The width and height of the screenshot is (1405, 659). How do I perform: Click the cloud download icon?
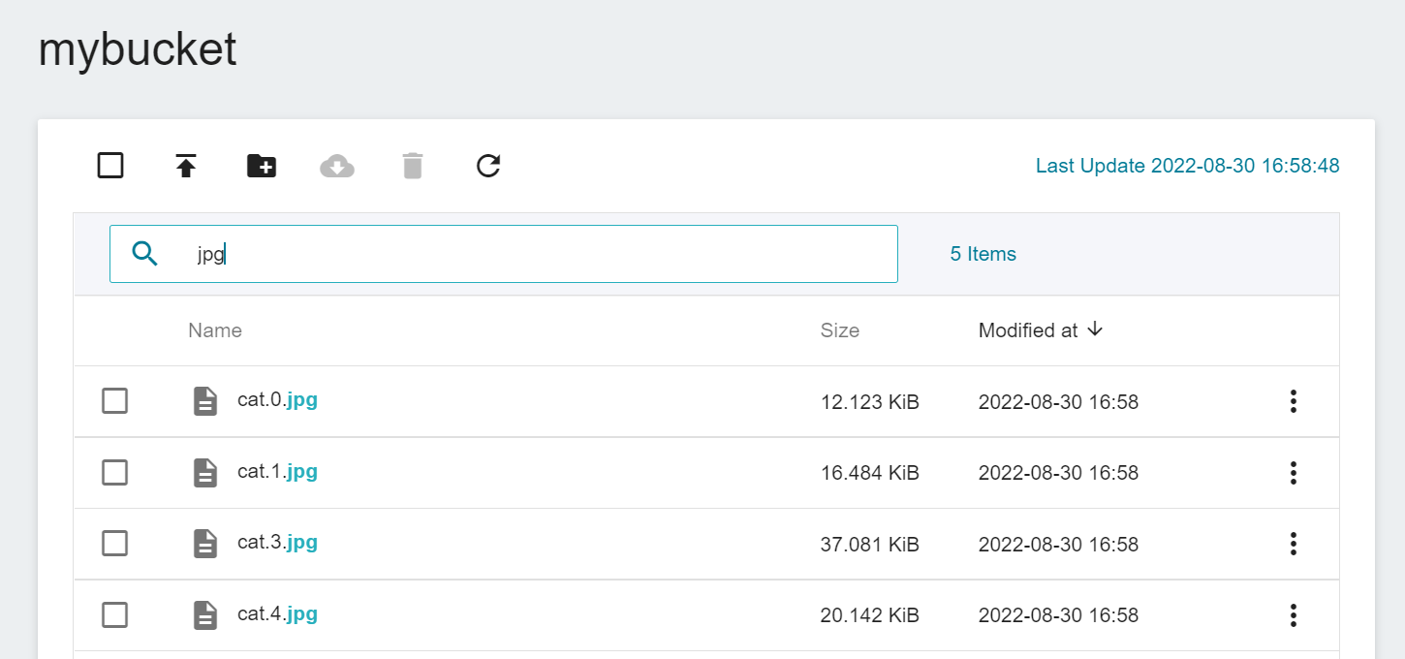coord(337,166)
